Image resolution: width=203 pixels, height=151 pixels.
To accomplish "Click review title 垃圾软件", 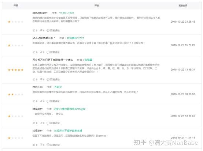I will pos(37,131).
